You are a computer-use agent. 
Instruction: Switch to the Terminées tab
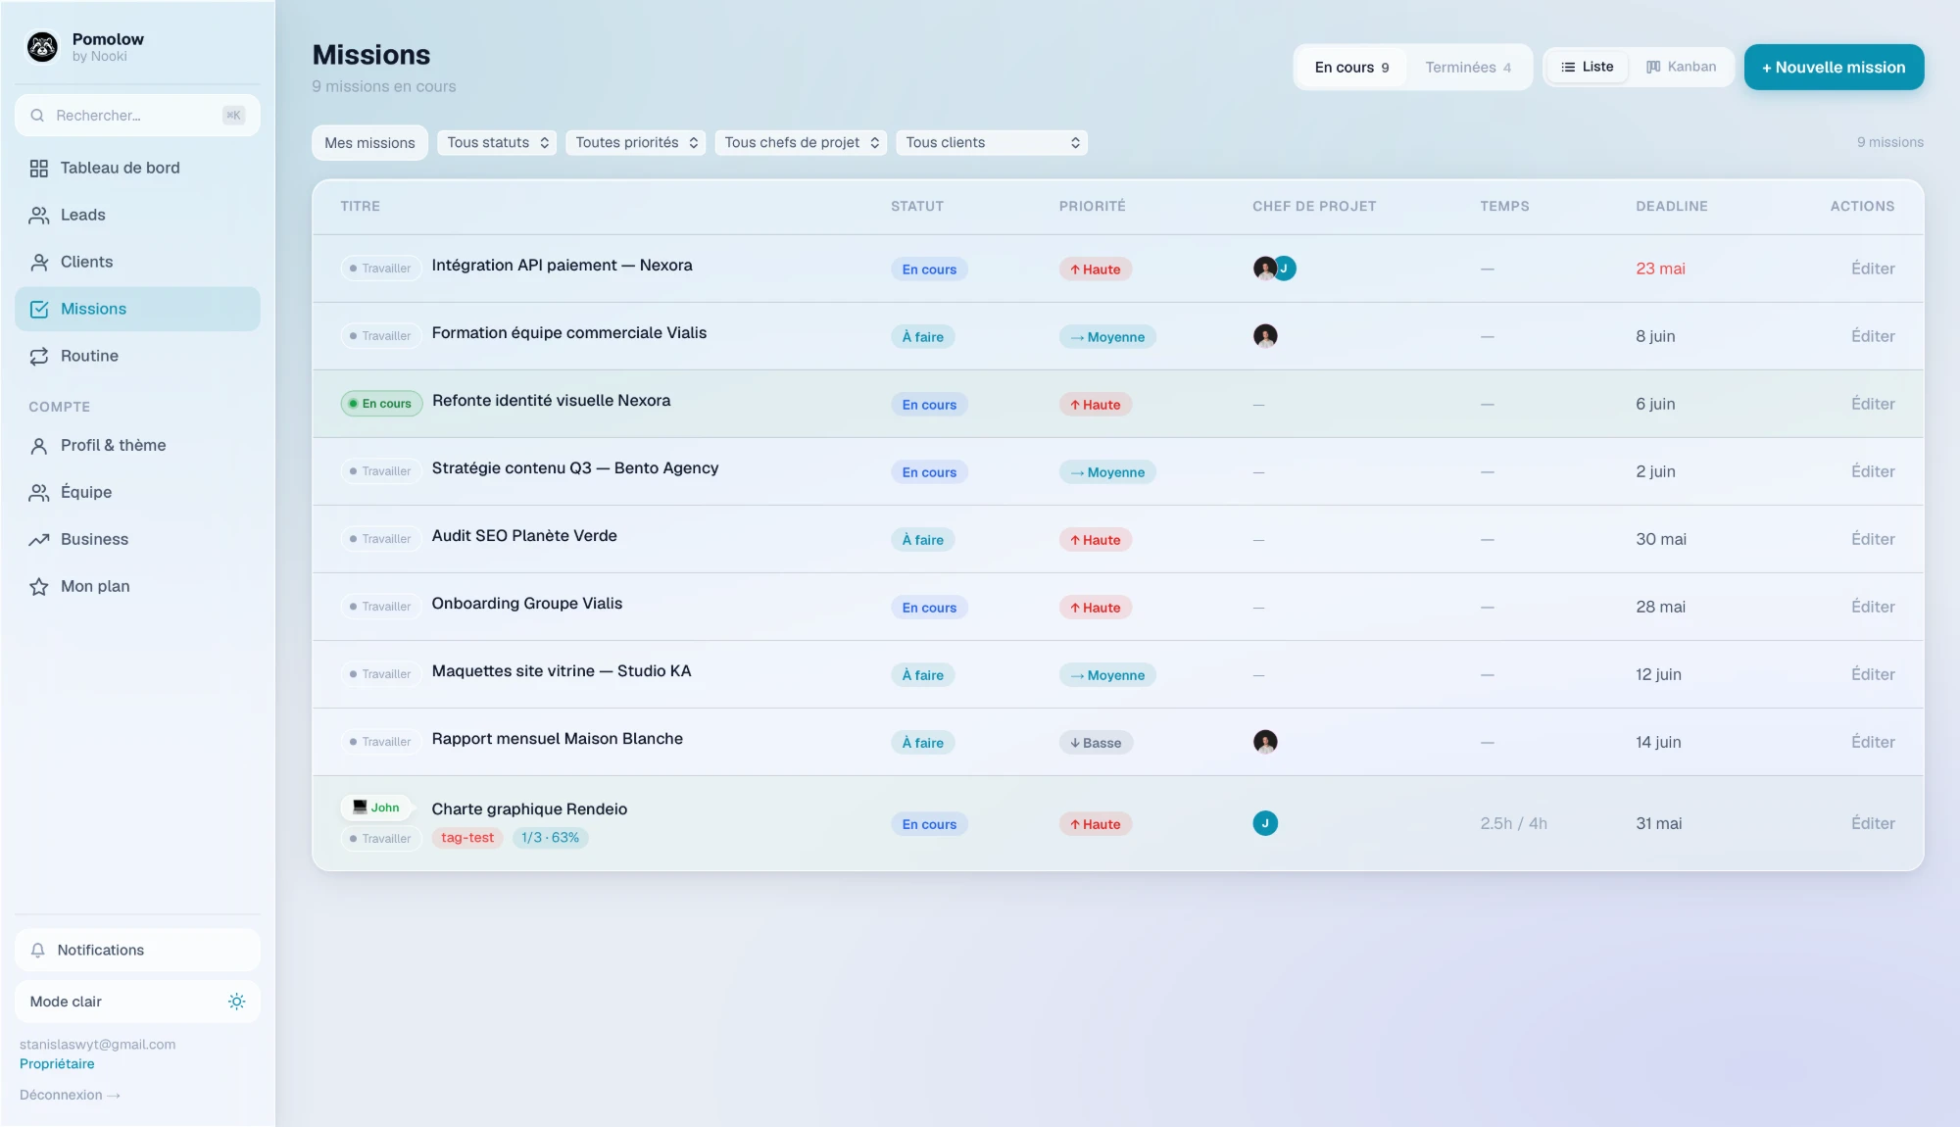click(x=1468, y=68)
